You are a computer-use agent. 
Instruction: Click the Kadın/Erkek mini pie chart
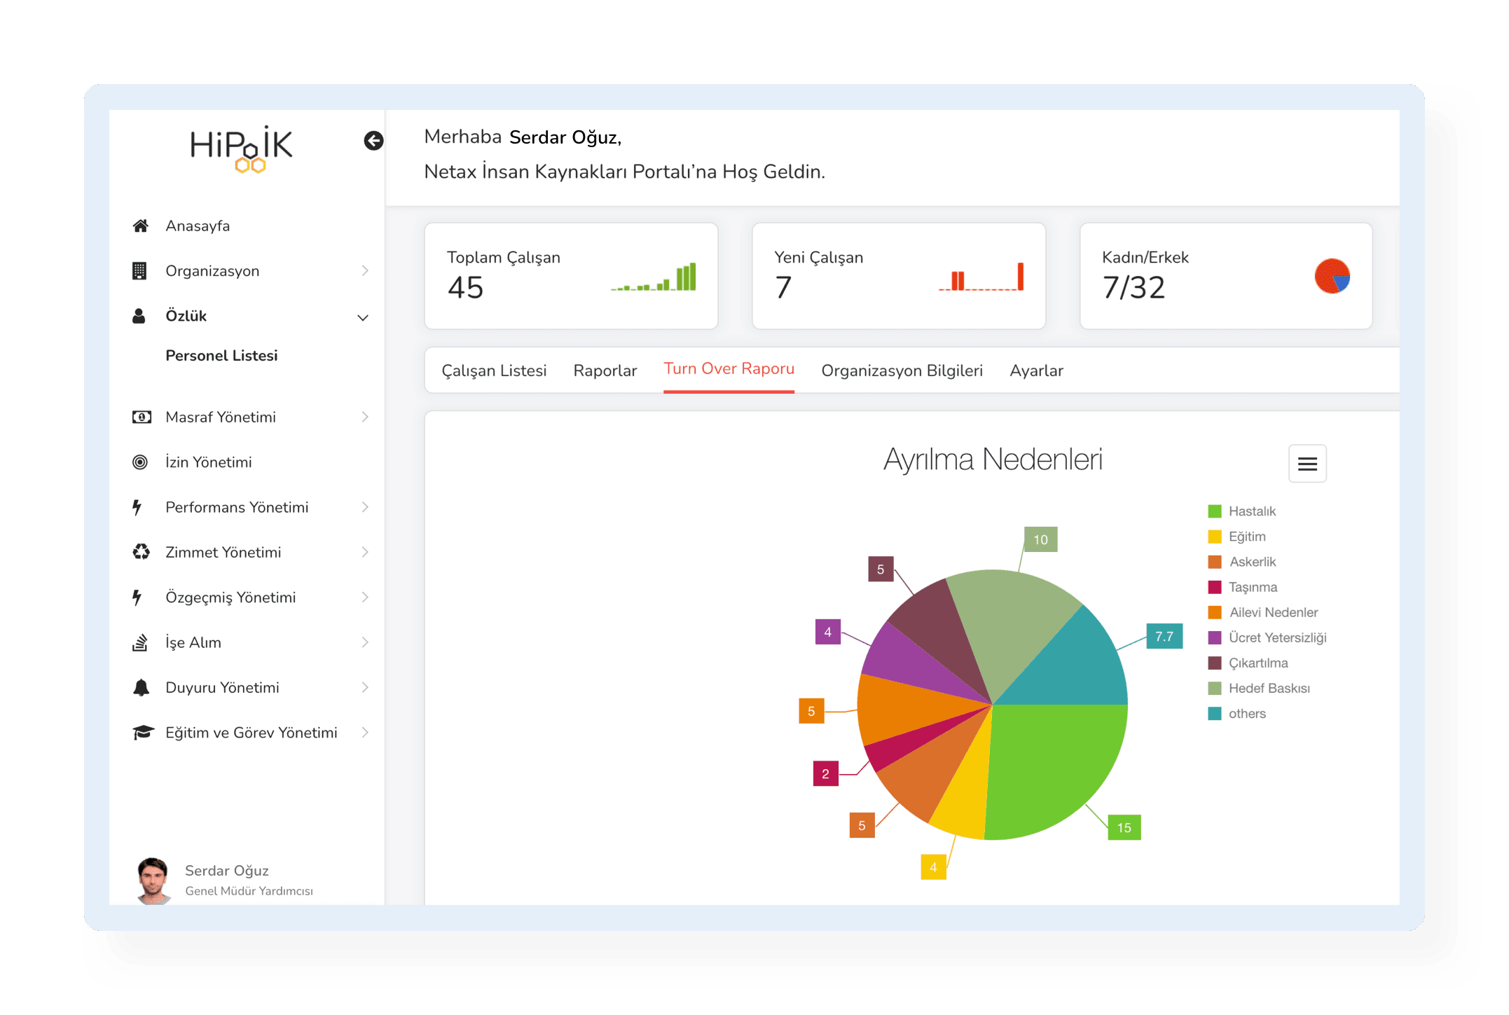coord(1332,276)
